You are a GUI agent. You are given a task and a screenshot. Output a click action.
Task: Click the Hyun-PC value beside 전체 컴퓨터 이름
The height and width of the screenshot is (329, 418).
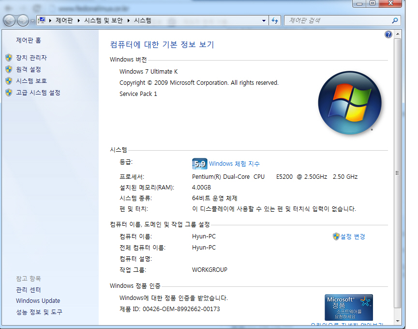[204, 248]
